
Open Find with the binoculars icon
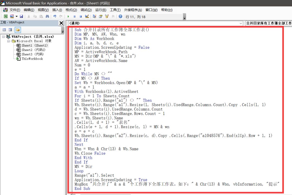47,17
